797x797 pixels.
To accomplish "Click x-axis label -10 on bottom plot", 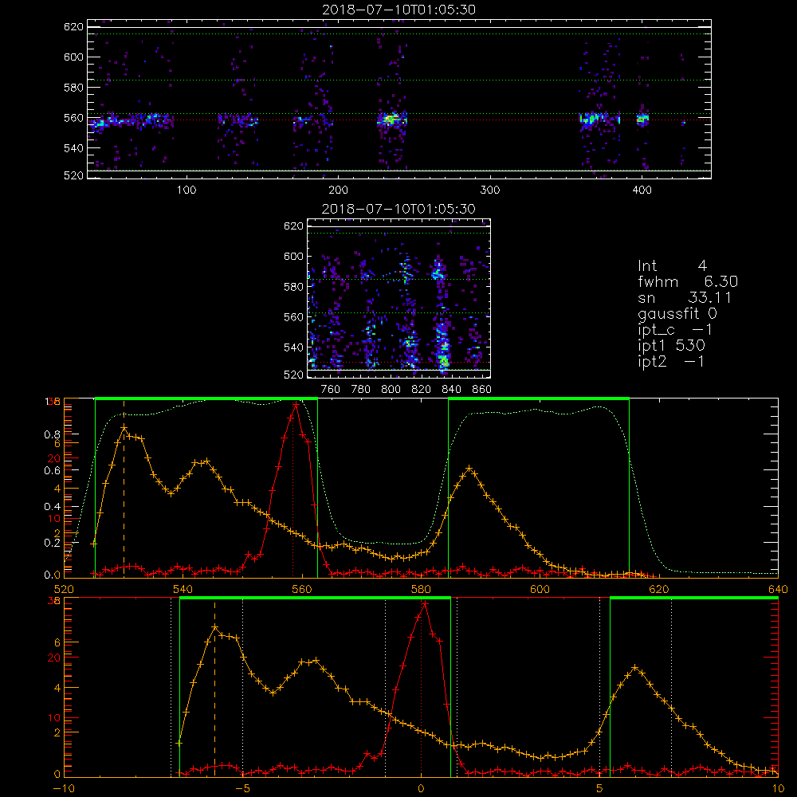I will pos(64,789).
